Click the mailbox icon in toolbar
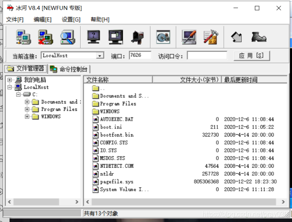Screen dimensions: 292x222 138,37
